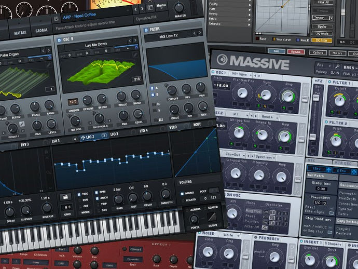The width and height of the screenshot is (358, 269).
Task: Click the Massive Filter 1 Cutoff knob
Action: (340, 101)
